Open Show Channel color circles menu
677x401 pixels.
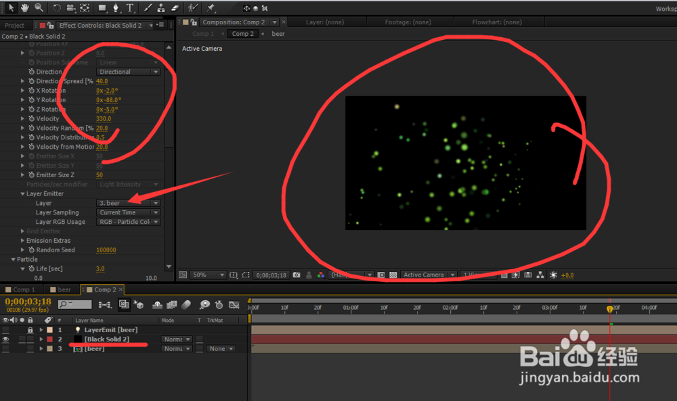[321, 275]
